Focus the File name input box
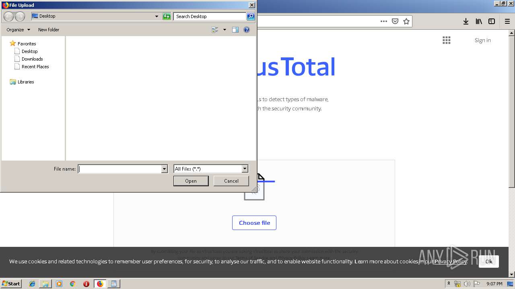Viewport: 515px width, 289px height. 119,169
